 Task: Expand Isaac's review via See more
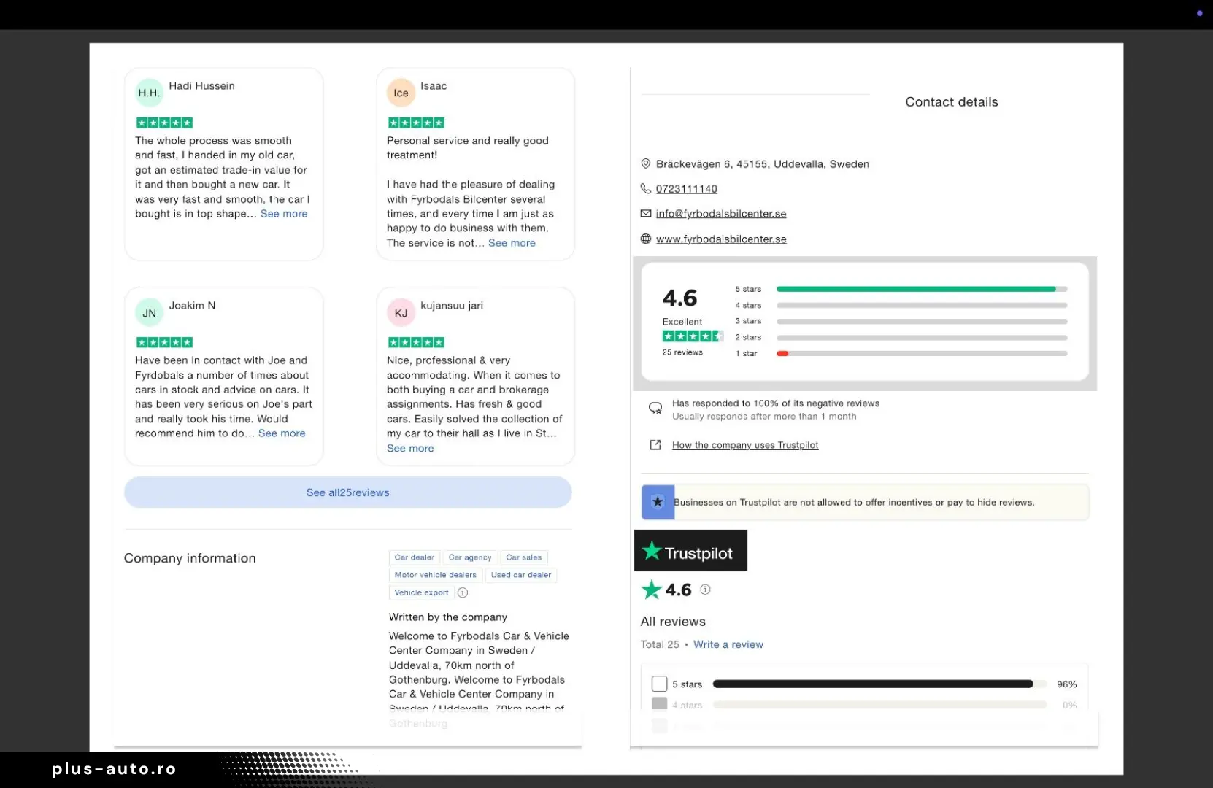point(512,243)
